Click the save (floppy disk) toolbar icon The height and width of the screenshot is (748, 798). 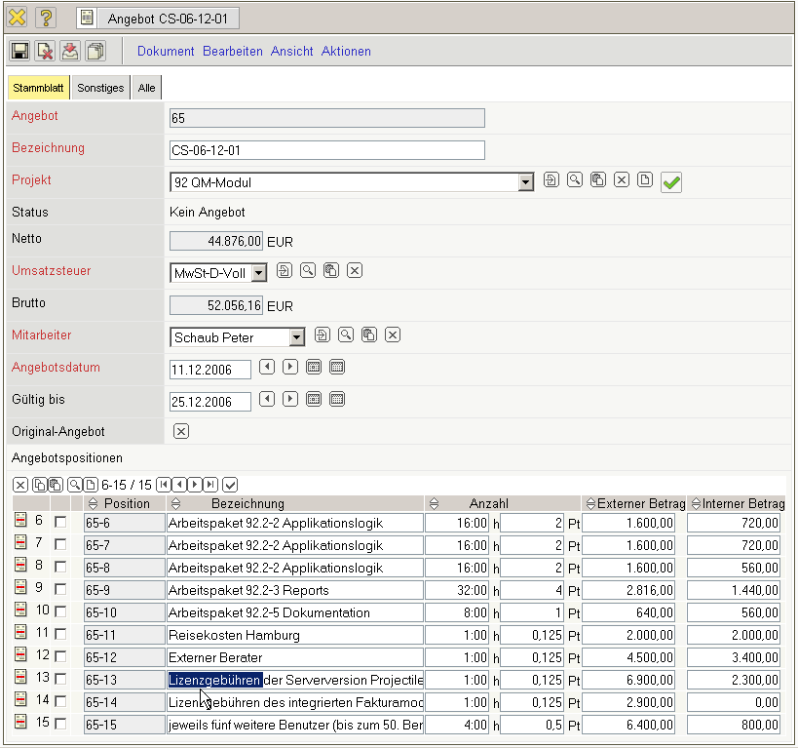[19, 51]
